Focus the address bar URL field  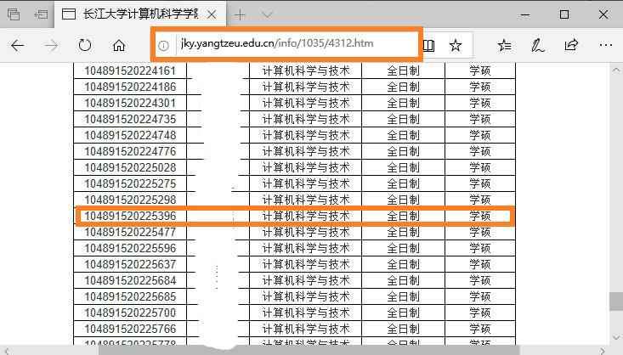277,42
